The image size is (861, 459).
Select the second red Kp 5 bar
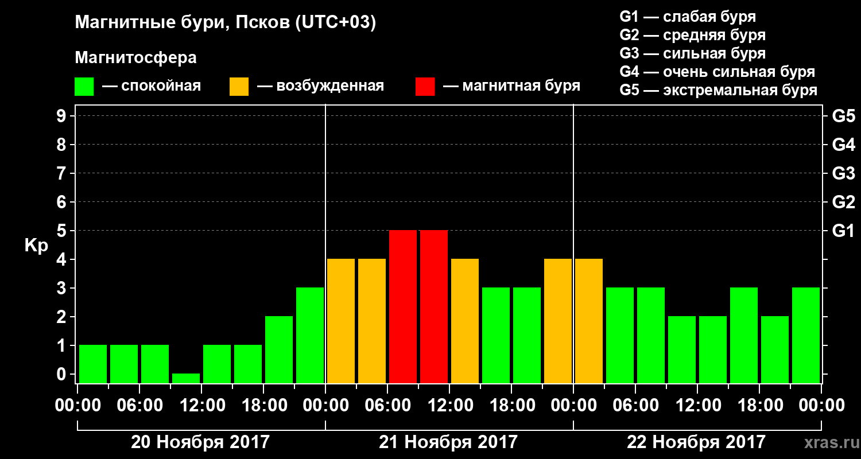click(x=434, y=306)
